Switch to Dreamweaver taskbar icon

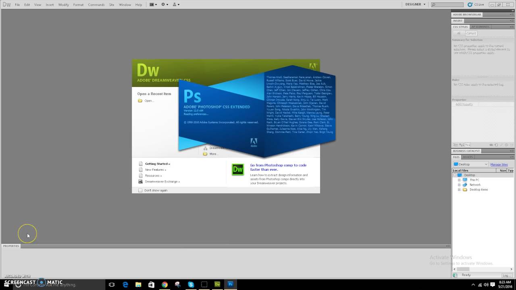pyautogui.click(x=217, y=284)
